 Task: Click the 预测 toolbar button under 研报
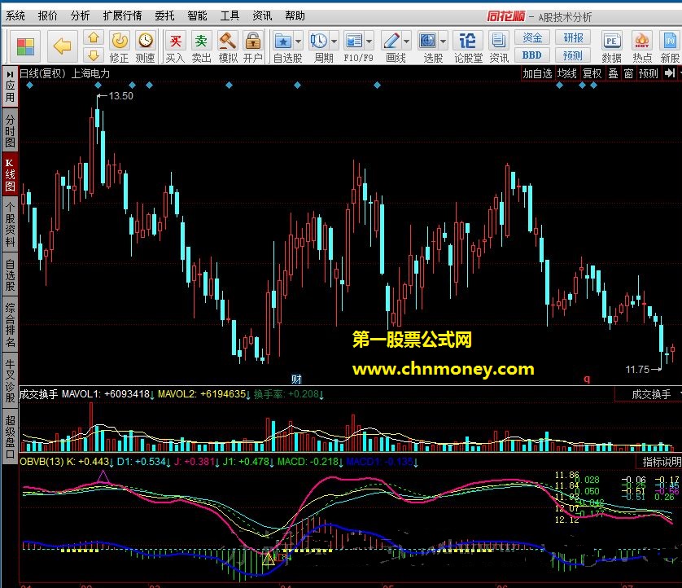(573, 55)
